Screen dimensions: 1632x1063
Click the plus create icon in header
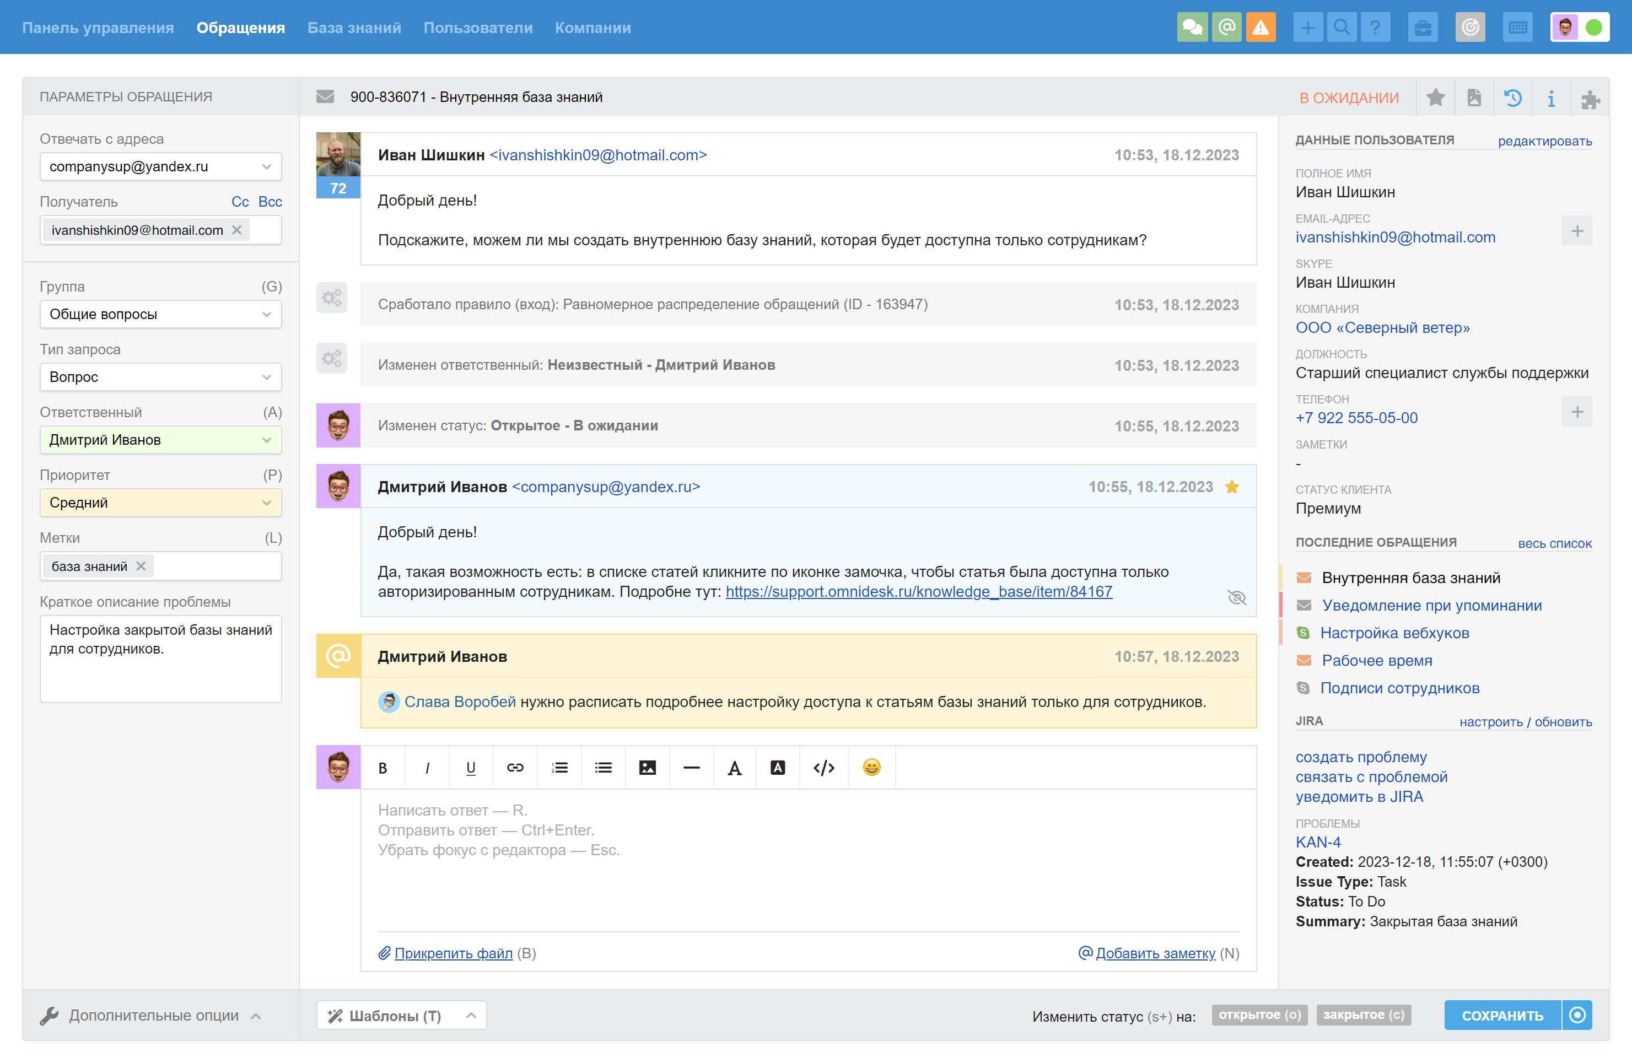[x=1308, y=28]
